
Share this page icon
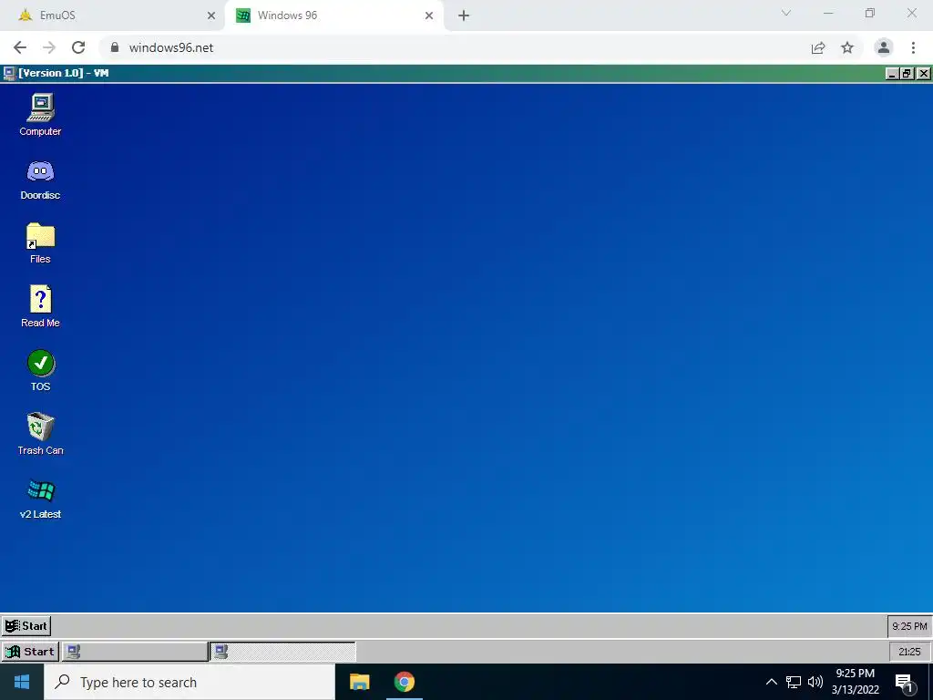(x=818, y=47)
